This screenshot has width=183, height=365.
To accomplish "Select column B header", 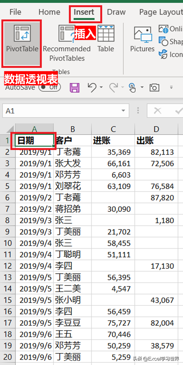I will (72, 129).
